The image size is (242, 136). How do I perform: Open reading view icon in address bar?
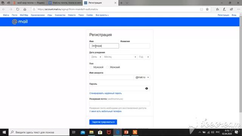tap(202, 9)
